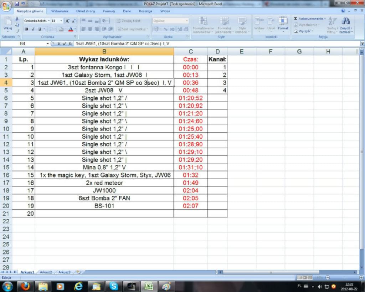Open the font name dropdown
This screenshot has height=292, width=365.
pos(48,21)
